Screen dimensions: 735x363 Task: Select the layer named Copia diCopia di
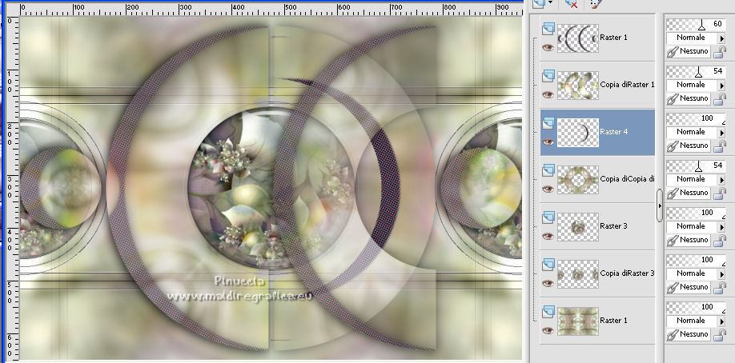pos(627,179)
